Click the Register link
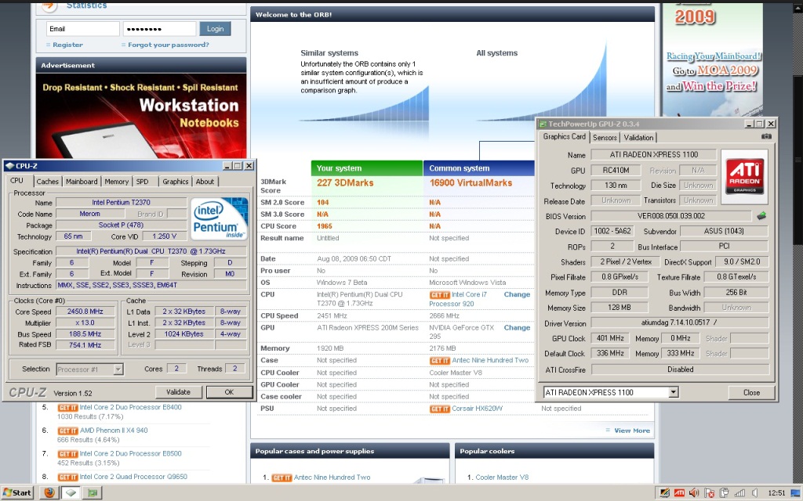Viewport: 803px width, 501px height. click(x=67, y=45)
